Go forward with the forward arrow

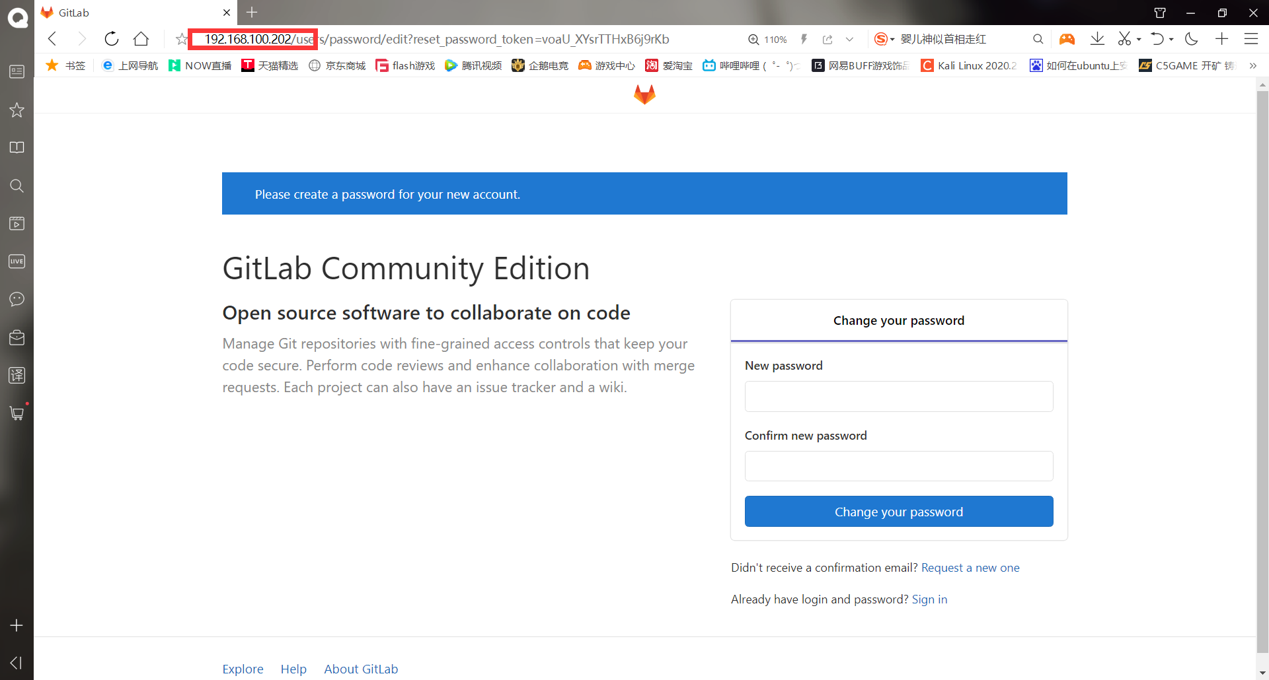(81, 39)
